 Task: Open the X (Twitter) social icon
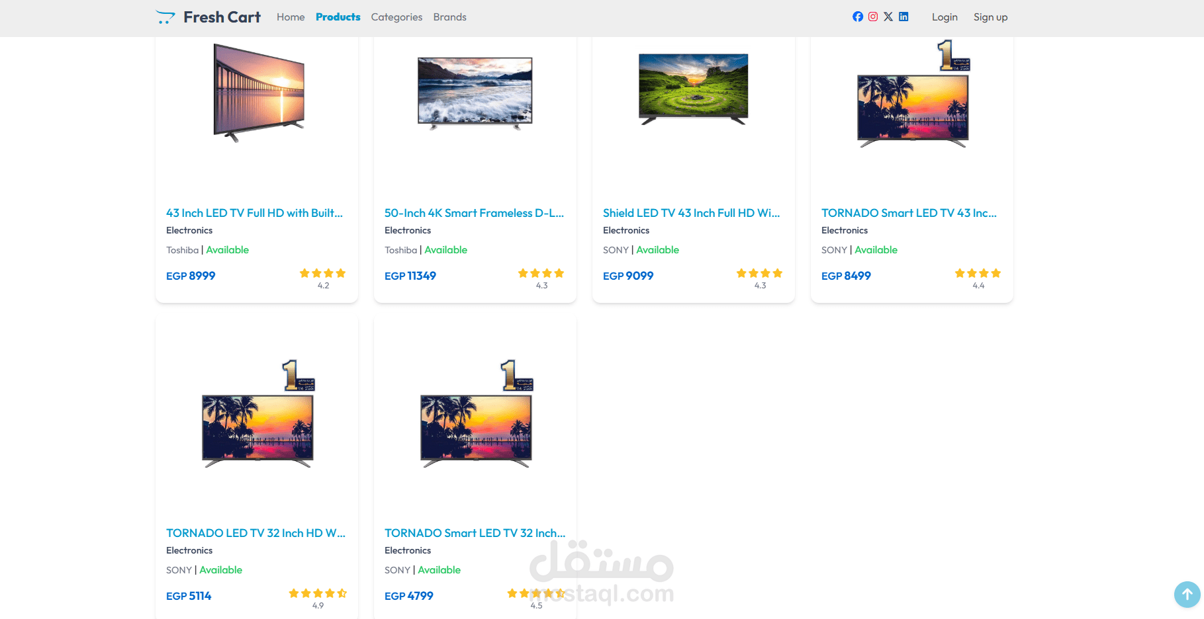888,17
